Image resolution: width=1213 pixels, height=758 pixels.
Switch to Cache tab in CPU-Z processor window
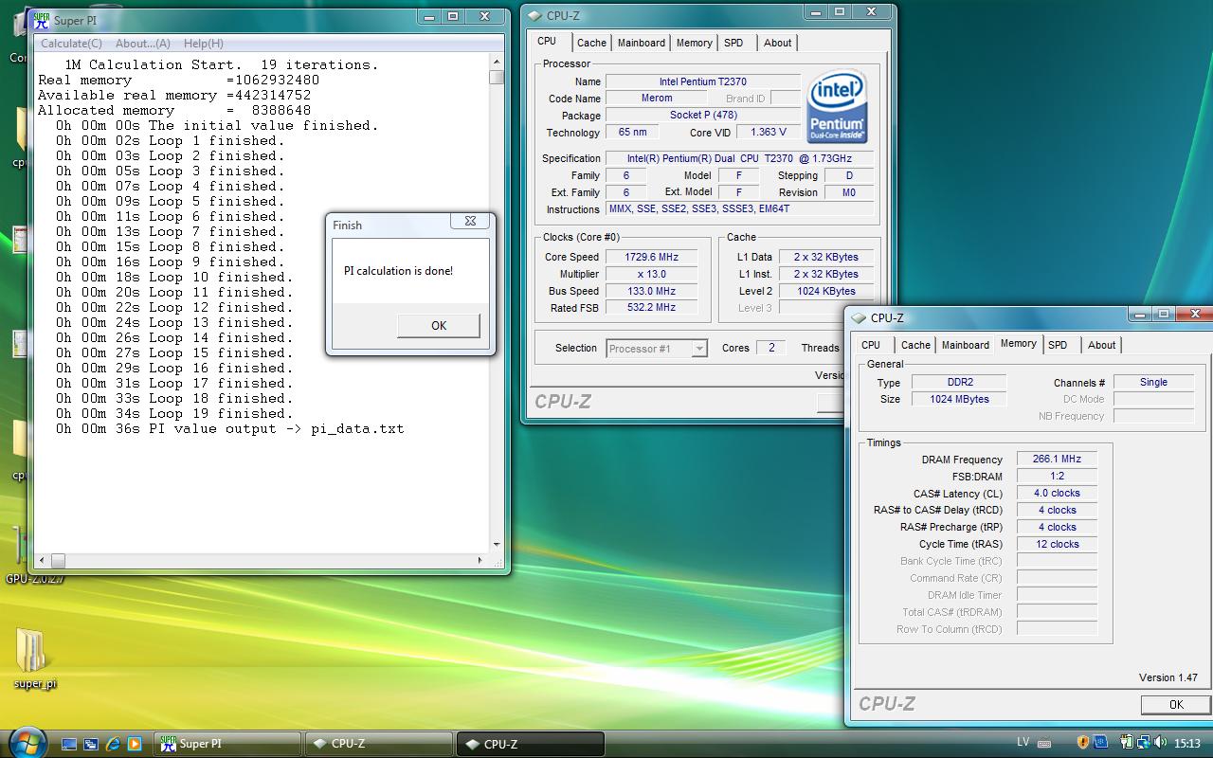coord(591,43)
